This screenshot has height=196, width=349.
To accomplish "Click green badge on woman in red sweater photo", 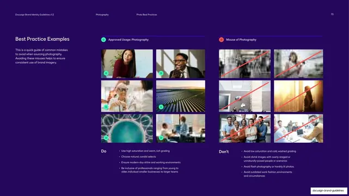I will 106,73.
